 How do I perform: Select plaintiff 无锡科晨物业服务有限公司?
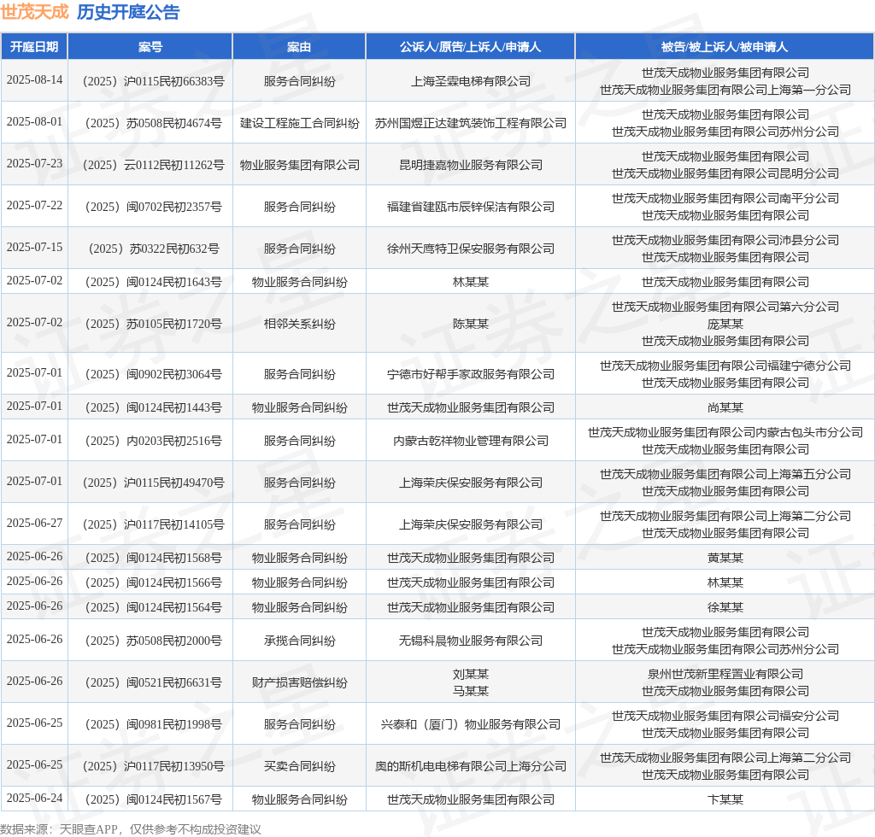coord(471,641)
